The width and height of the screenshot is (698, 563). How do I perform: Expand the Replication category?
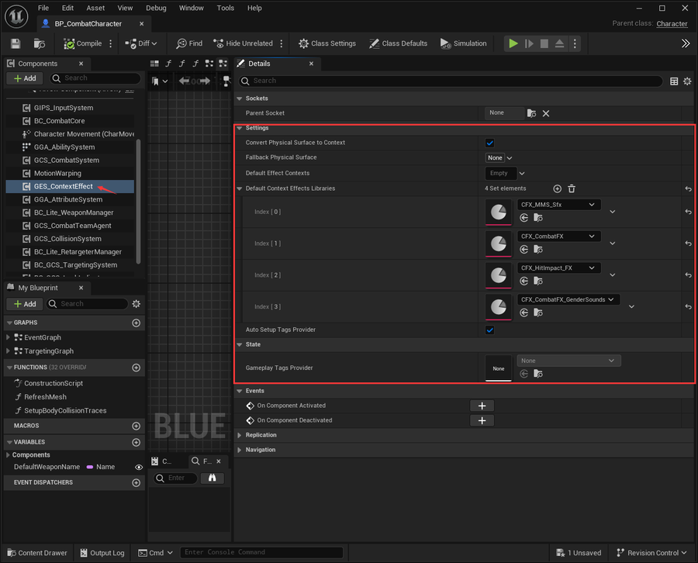coord(240,435)
